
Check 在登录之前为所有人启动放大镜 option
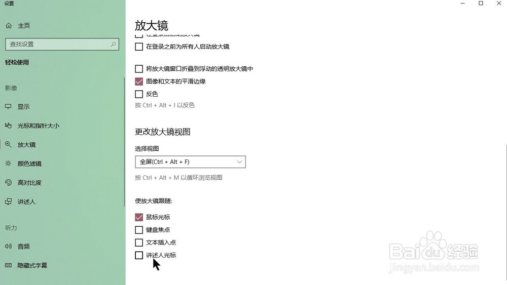pyautogui.click(x=139, y=47)
